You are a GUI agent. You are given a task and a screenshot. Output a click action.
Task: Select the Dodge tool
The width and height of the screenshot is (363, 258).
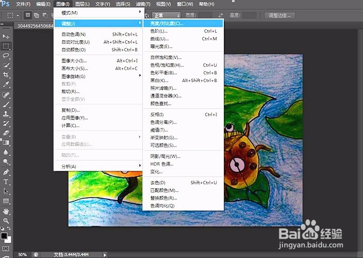(x=6, y=162)
